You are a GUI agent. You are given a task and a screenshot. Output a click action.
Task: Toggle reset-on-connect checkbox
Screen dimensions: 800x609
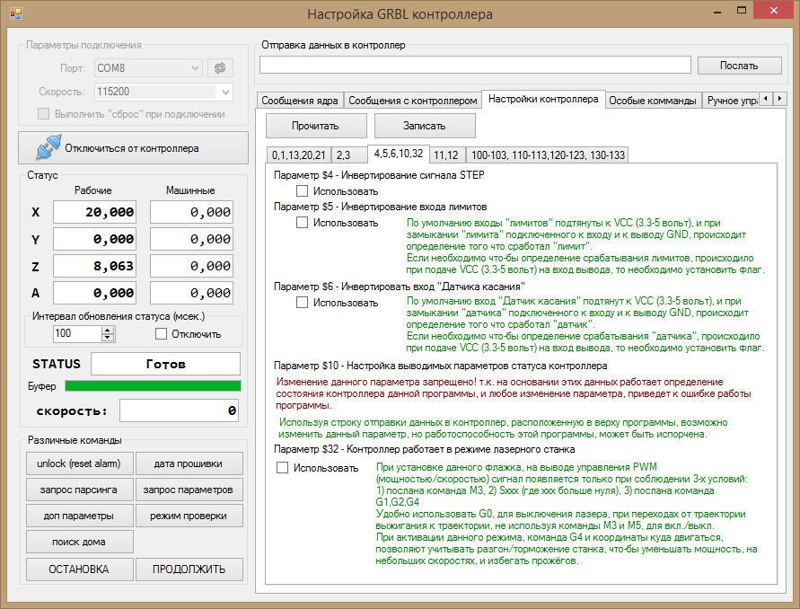tap(44, 114)
